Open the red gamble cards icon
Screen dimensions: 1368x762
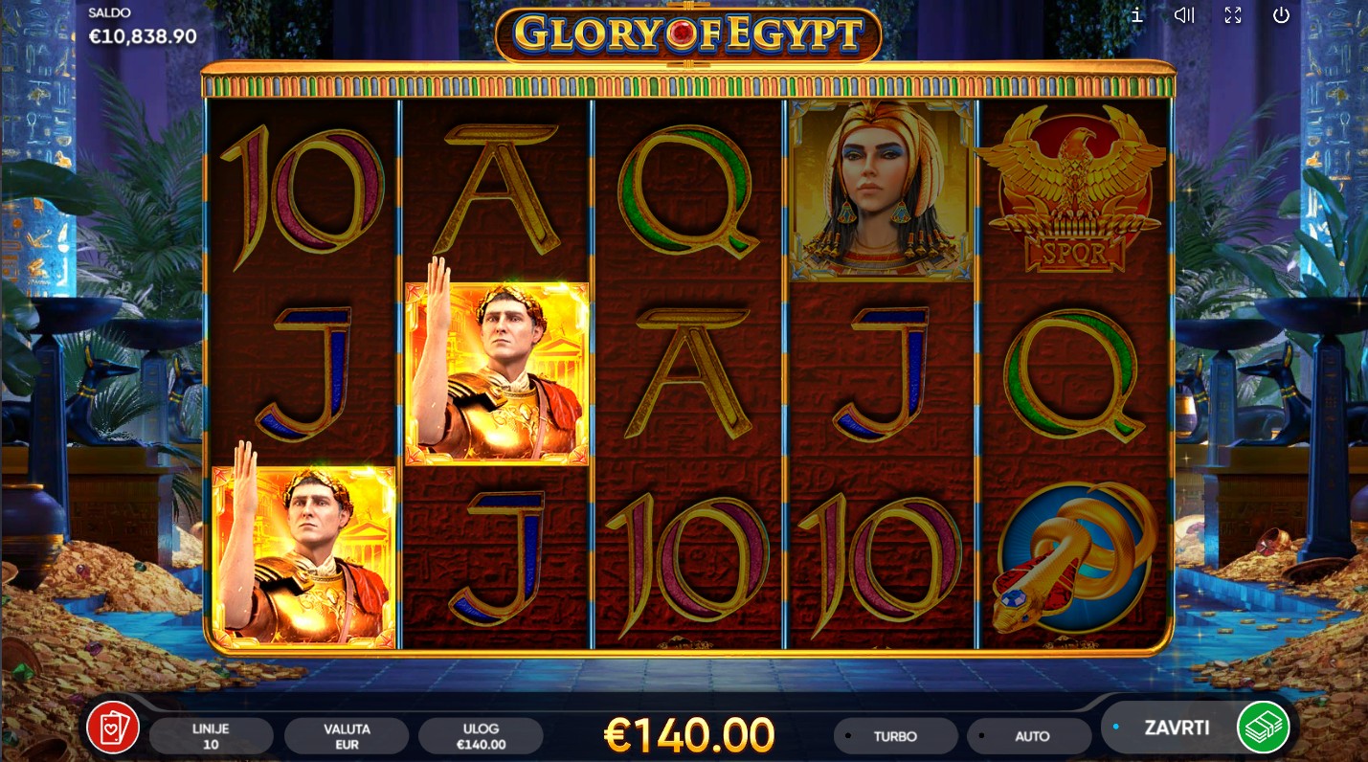tap(113, 728)
